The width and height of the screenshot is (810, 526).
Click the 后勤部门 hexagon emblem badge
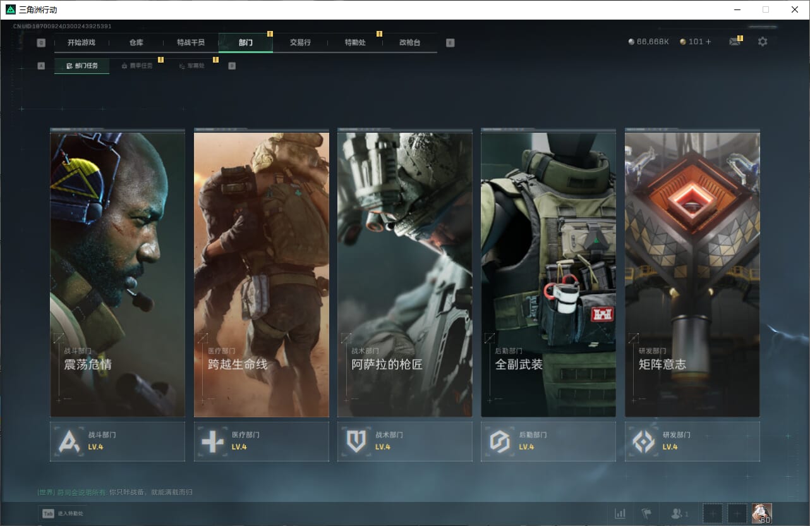[x=500, y=441]
